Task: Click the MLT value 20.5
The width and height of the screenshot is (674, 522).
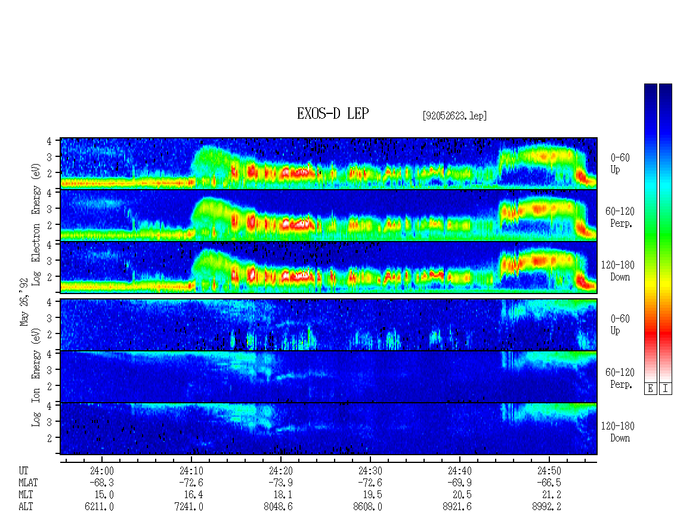Action: point(462,495)
